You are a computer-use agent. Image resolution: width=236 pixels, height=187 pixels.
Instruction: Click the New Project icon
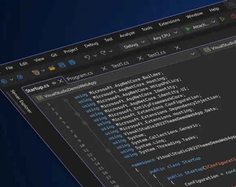36,72
